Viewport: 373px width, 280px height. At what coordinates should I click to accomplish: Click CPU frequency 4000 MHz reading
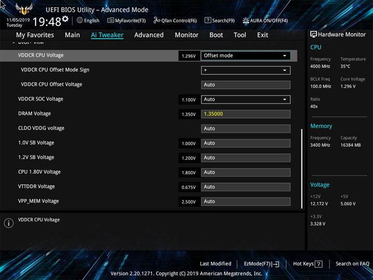[320, 66]
